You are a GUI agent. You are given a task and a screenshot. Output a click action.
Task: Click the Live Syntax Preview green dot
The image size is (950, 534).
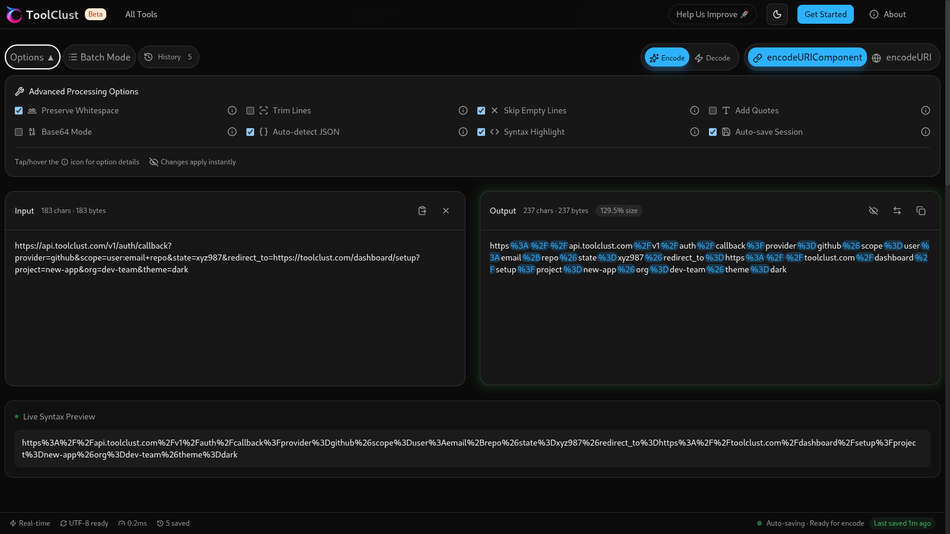(17, 417)
